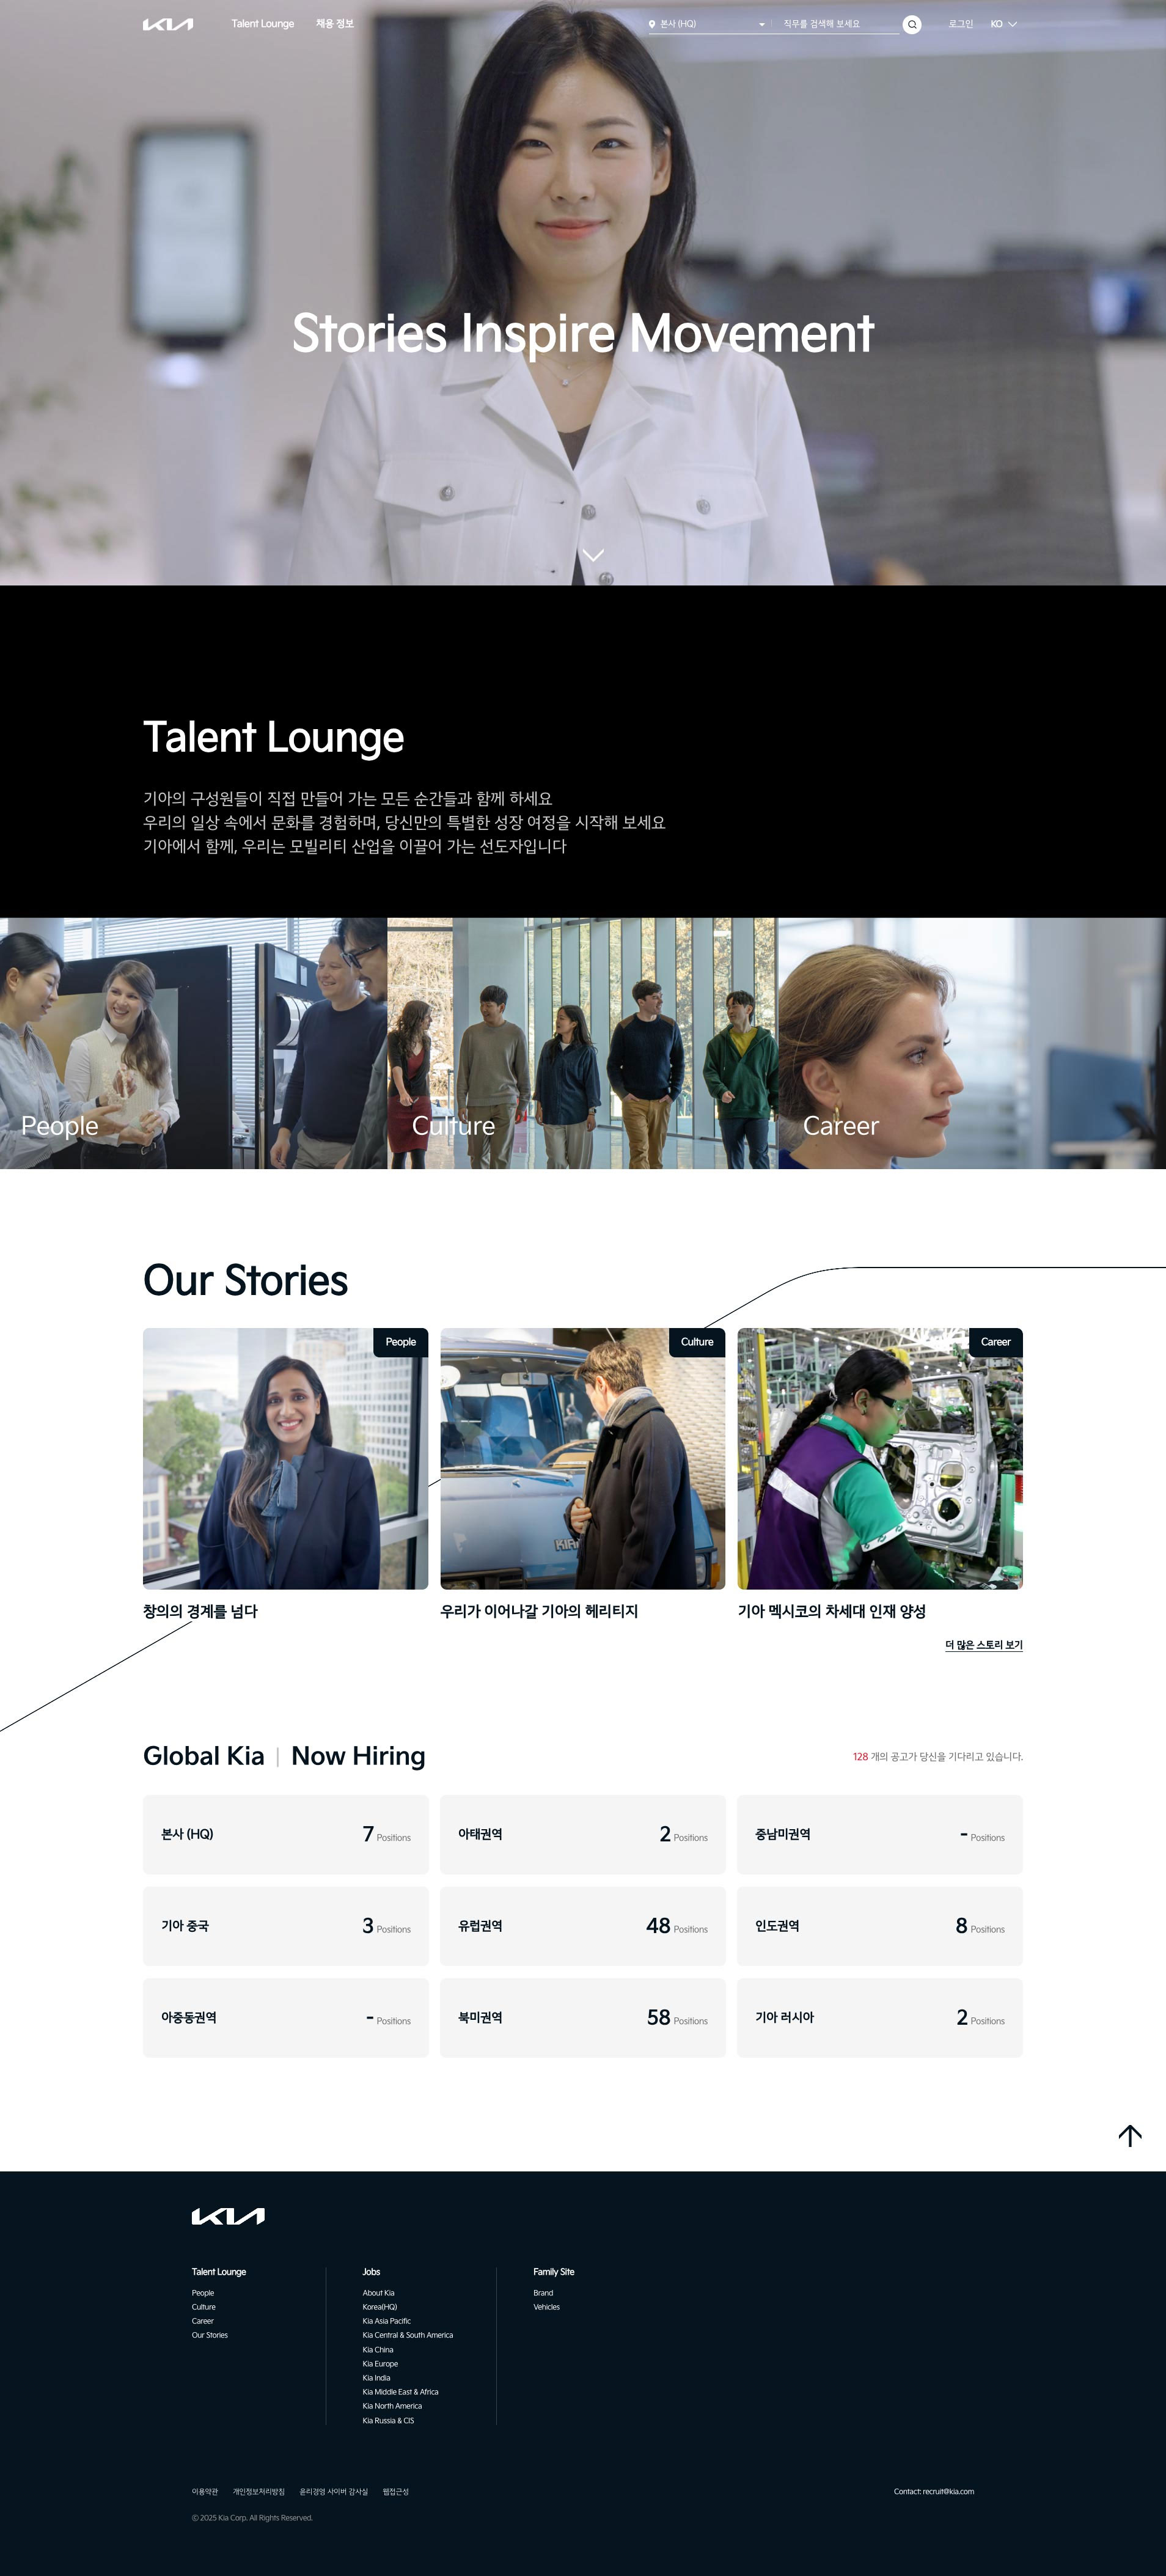The width and height of the screenshot is (1166, 2576).
Task: Click the scroll-to-top arrow icon
Action: pos(1130,2135)
